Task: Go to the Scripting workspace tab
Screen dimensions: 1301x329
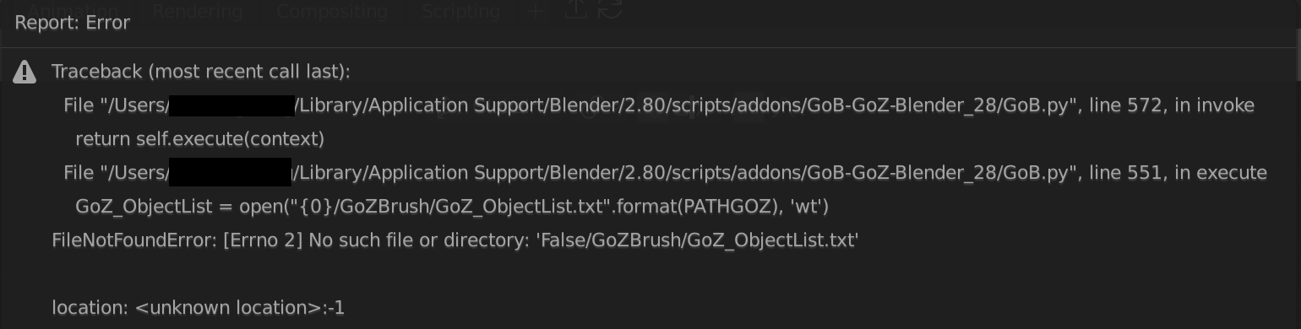Action: pyautogui.click(x=460, y=11)
